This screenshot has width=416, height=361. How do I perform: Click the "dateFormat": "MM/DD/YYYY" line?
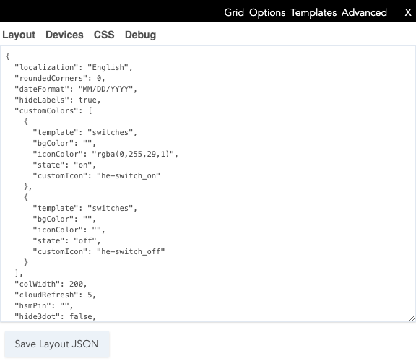(76, 89)
